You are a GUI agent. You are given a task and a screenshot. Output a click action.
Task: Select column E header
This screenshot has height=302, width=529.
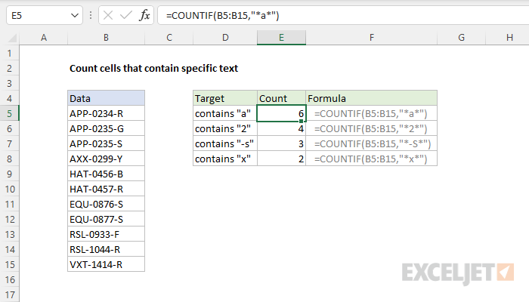[281, 38]
